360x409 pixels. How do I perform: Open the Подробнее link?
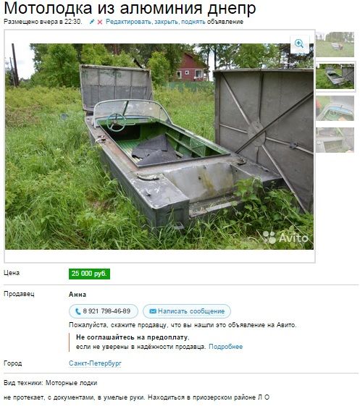(x=225, y=347)
